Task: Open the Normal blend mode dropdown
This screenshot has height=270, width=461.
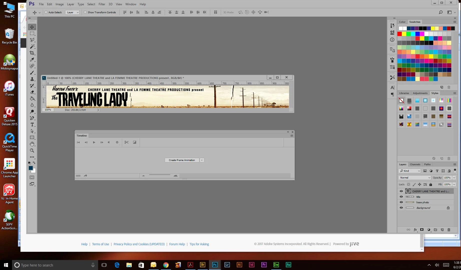Action: click(414, 178)
